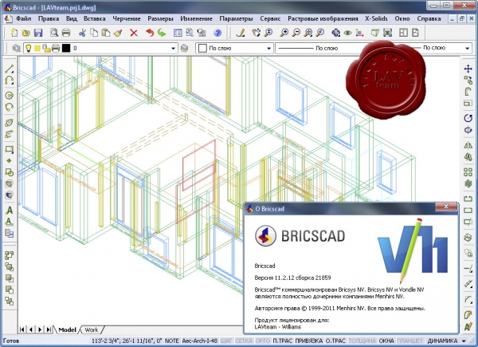
Task: Undo the last action with red arrow
Action: point(150,33)
